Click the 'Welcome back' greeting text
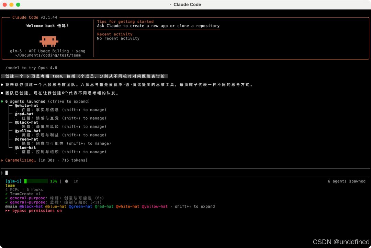371x248 pixels. click(47, 26)
